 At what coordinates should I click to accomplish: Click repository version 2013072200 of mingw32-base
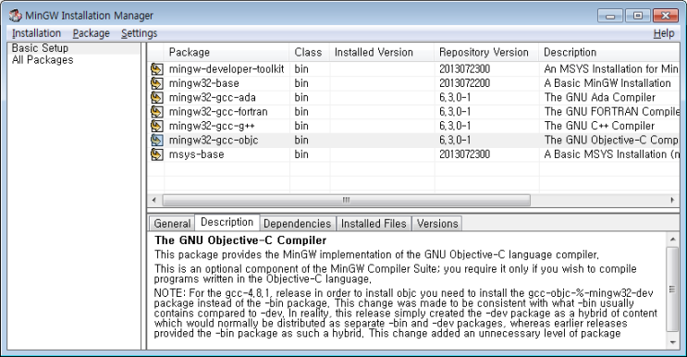click(x=464, y=83)
